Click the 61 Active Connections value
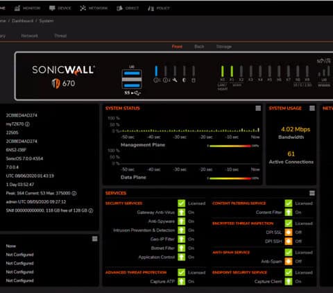 tap(291, 154)
